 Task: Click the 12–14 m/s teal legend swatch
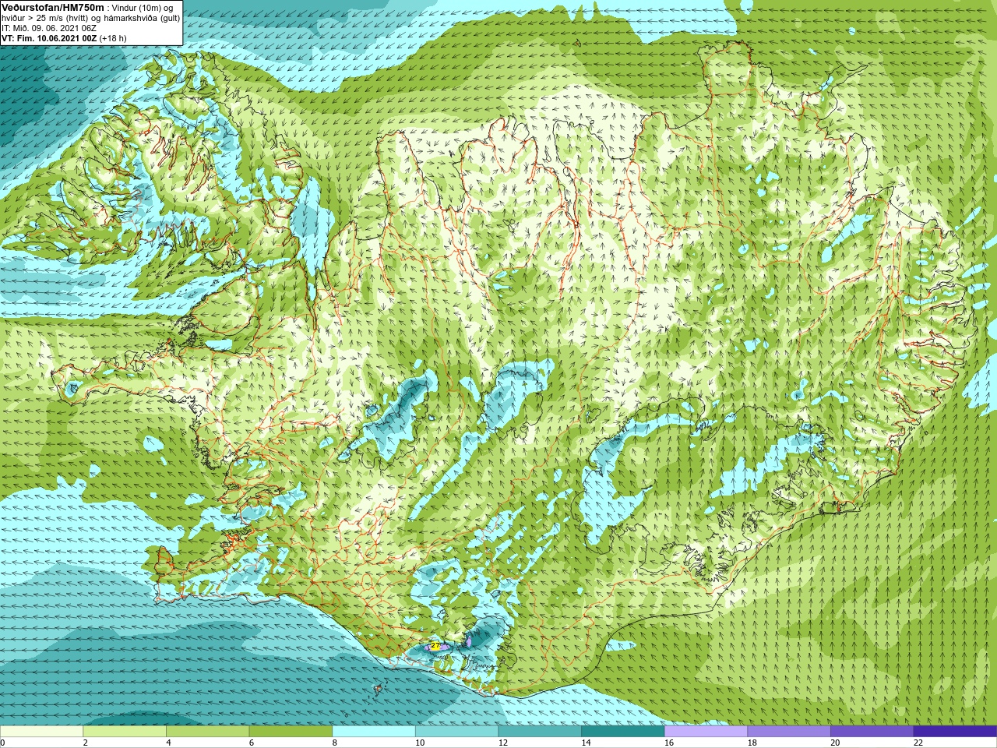click(540, 731)
